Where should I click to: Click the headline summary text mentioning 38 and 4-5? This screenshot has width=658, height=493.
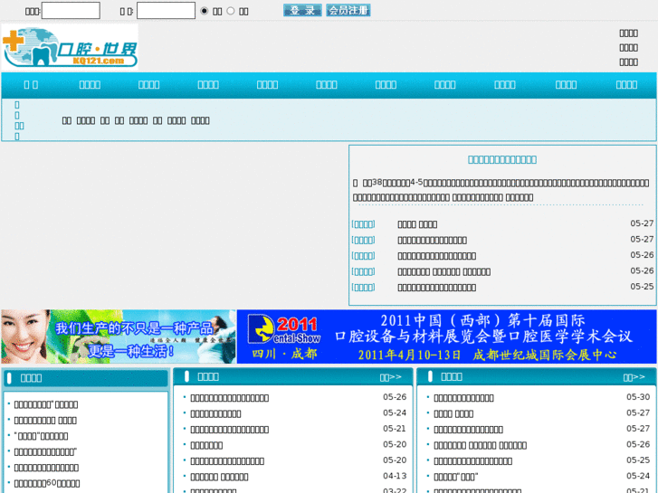(x=501, y=190)
